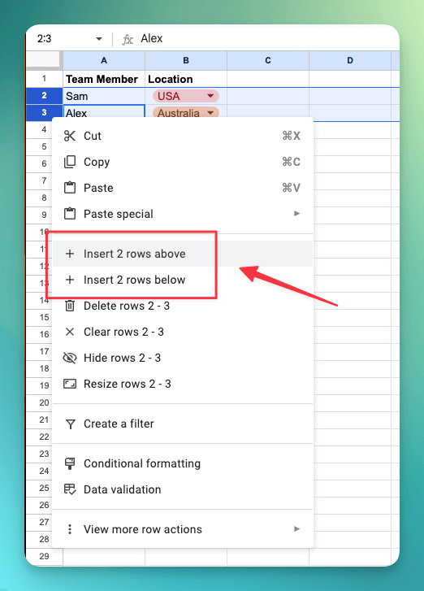Click the Team Member header cell
The width and height of the screenshot is (424, 591).
pos(103,79)
